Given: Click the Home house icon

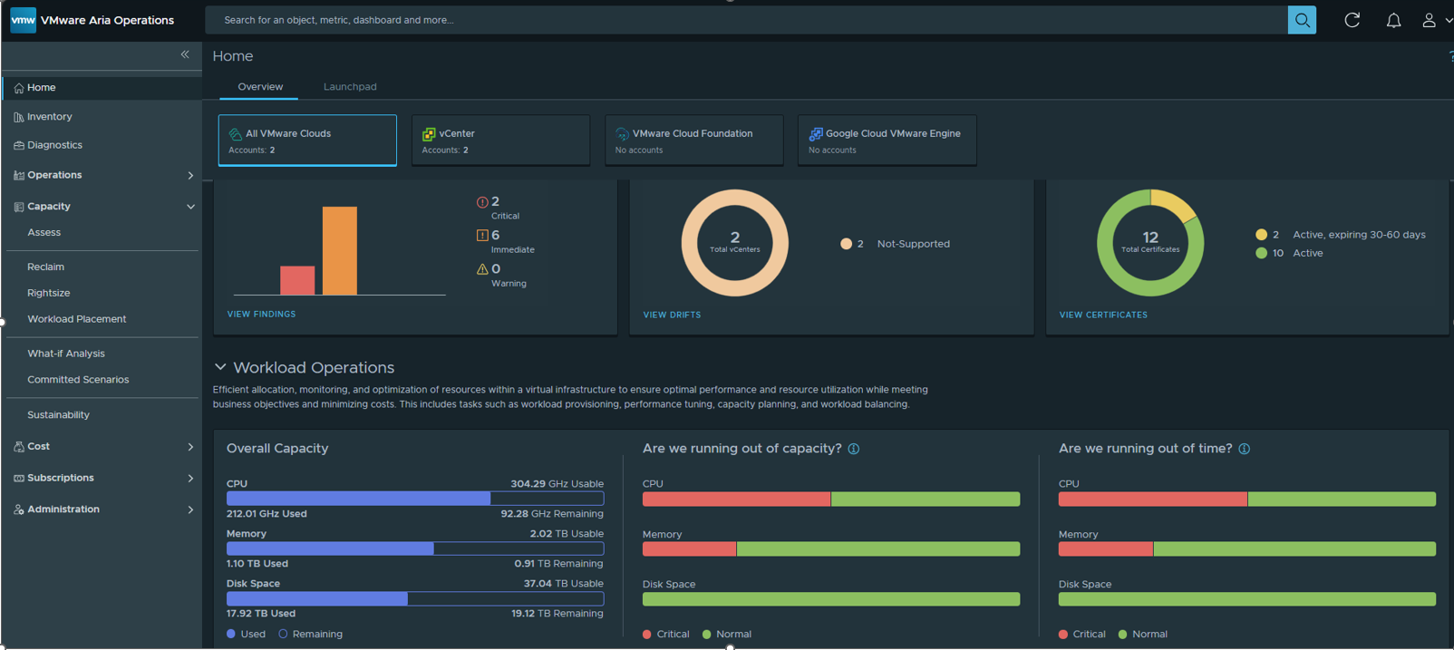Looking at the screenshot, I should [19, 88].
